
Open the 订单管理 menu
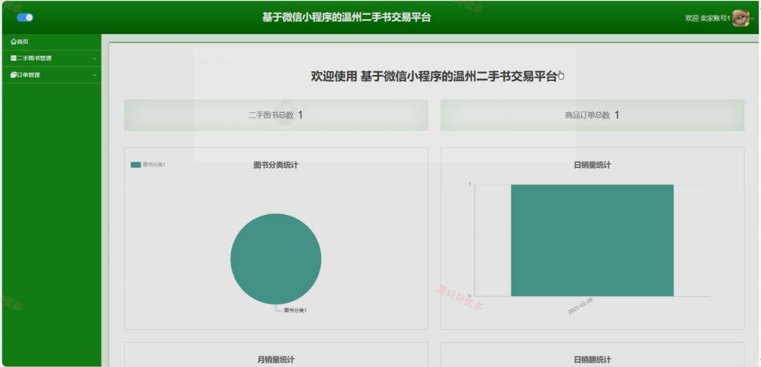point(52,75)
